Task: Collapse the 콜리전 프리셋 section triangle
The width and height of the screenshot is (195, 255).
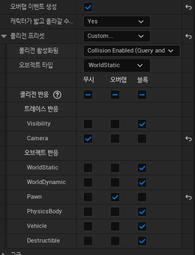Action: click(x=4, y=36)
